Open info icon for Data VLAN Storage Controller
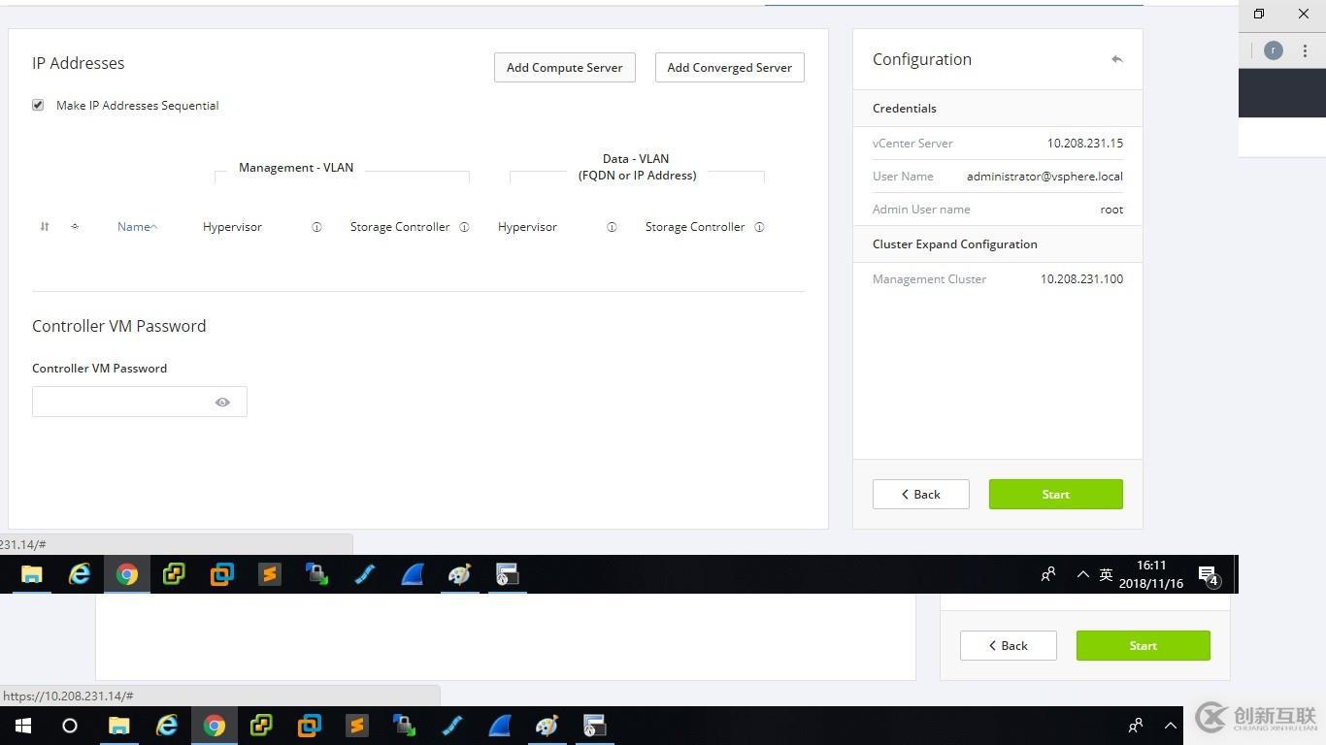 [759, 227]
